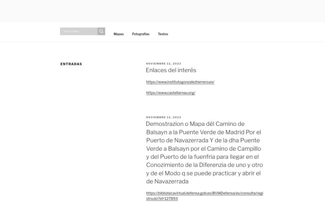Focus the 'Search here' input field
Image resolution: width=325 pixels, height=203 pixels.
click(79, 31)
